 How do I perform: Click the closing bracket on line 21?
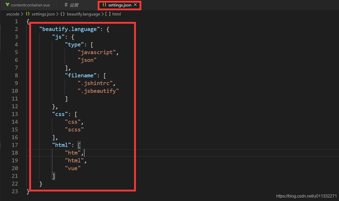(x=53, y=176)
